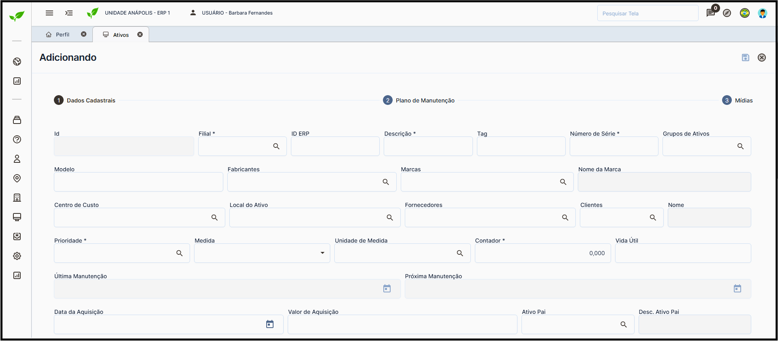Open Filial search lookup
Image resolution: width=778 pixels, height=341 pixels.
pos(276,146)
